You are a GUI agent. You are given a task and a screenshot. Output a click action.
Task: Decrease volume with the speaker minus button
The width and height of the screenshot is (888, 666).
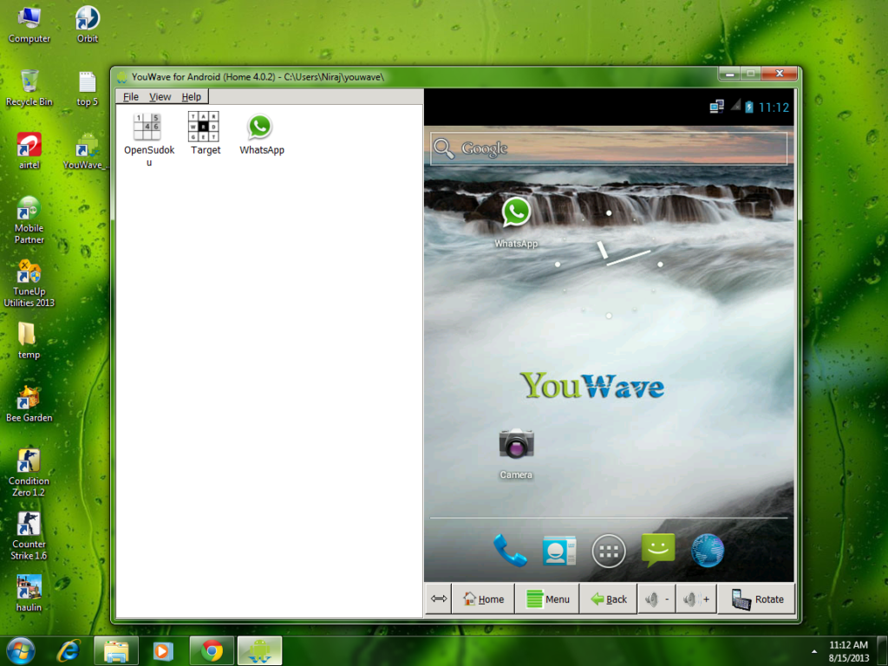pyautogui.click(x=657, y=598)
